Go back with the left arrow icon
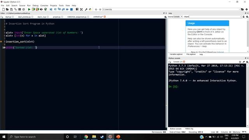The image size is (249, 140). click(96, 9)
